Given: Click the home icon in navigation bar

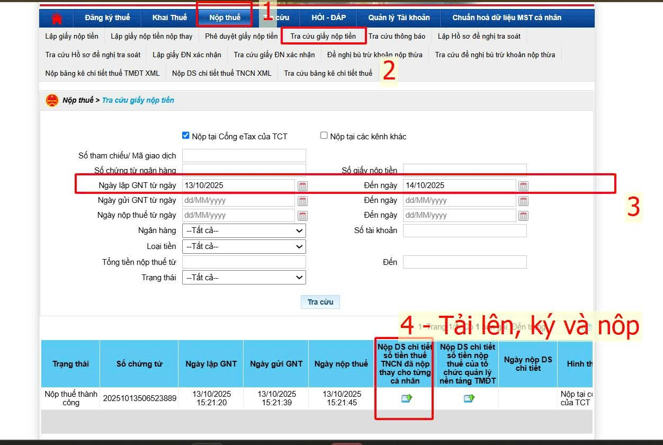Looking at the screenshot, I should tap(57, 18).
